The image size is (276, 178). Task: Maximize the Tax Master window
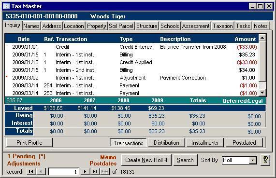point(260,6)
